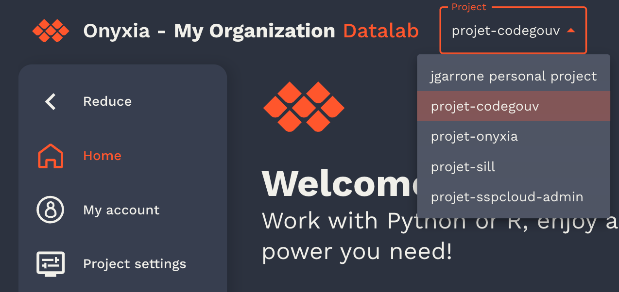Click the Home house icon
619x292 pixels.
coord(51,156)
